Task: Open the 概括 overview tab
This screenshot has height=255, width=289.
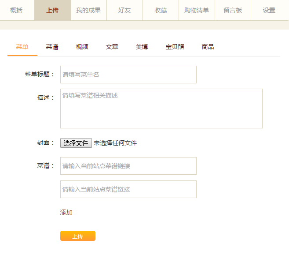Action: tap(16, 10)
